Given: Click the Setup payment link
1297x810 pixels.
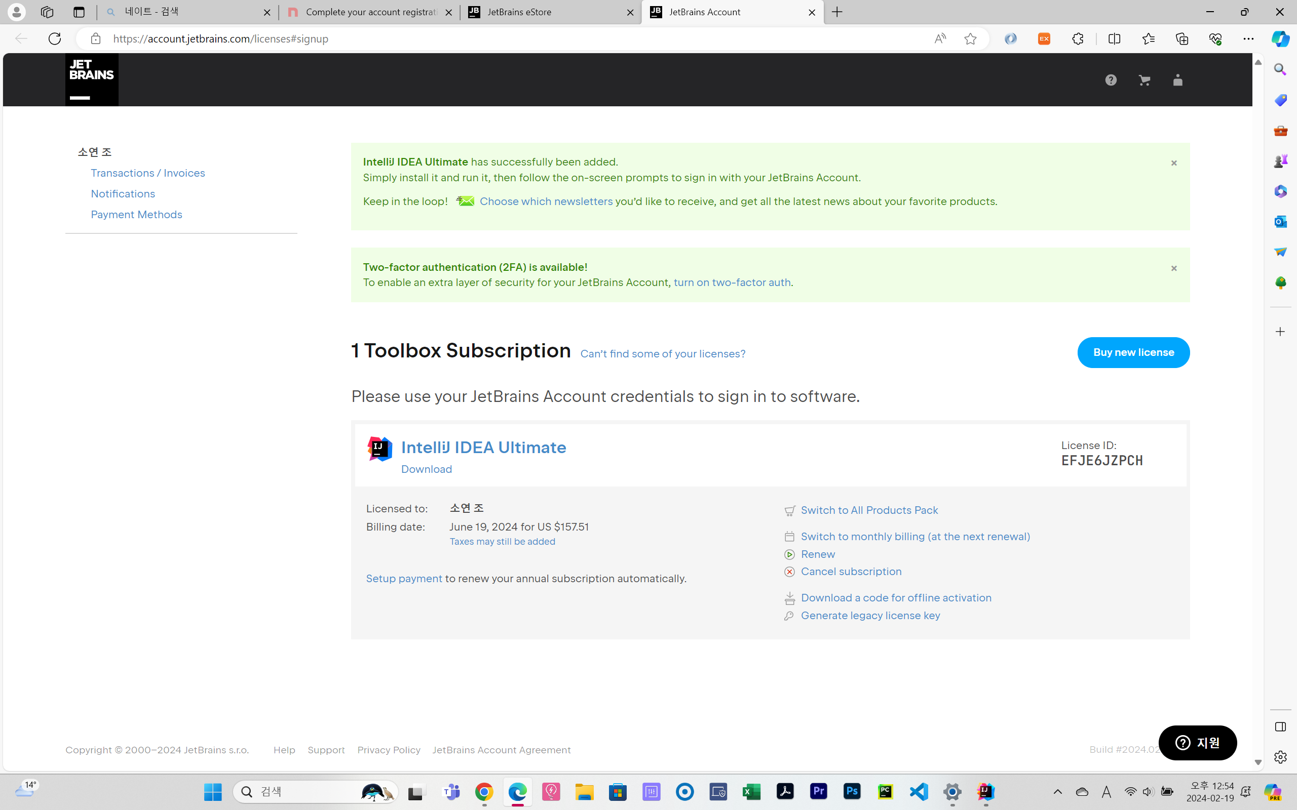Looking at the screenshot, I should 404,579.
